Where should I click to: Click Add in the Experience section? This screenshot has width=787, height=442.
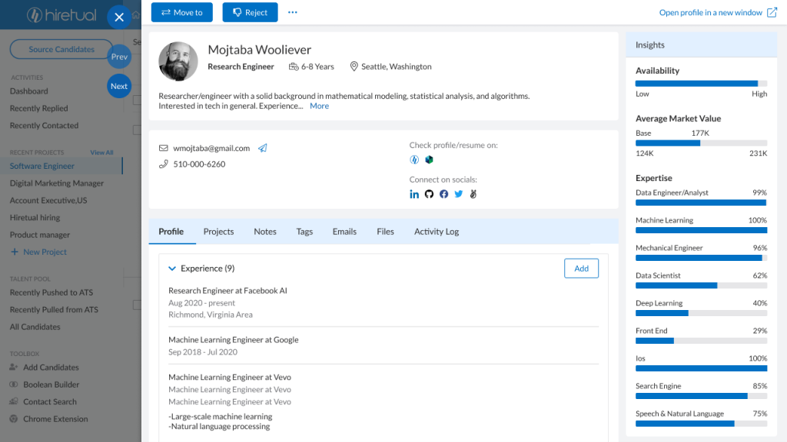click(581, 268)
